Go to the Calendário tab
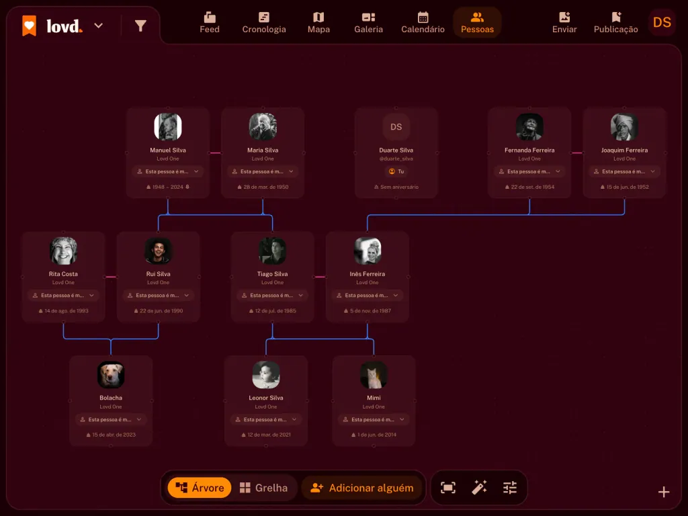This screenshot has width=688, height=516. 423,23
